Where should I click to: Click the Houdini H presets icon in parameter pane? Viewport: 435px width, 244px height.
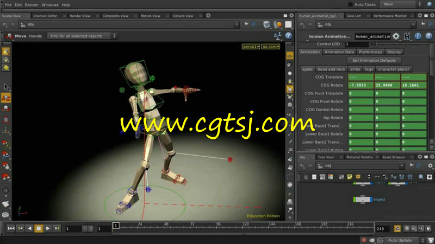click(x=407, y=36)
